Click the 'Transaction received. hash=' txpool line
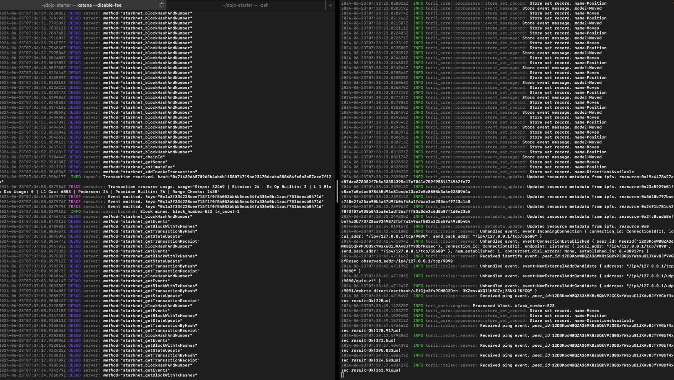674x380 pixels. (166, 177)
